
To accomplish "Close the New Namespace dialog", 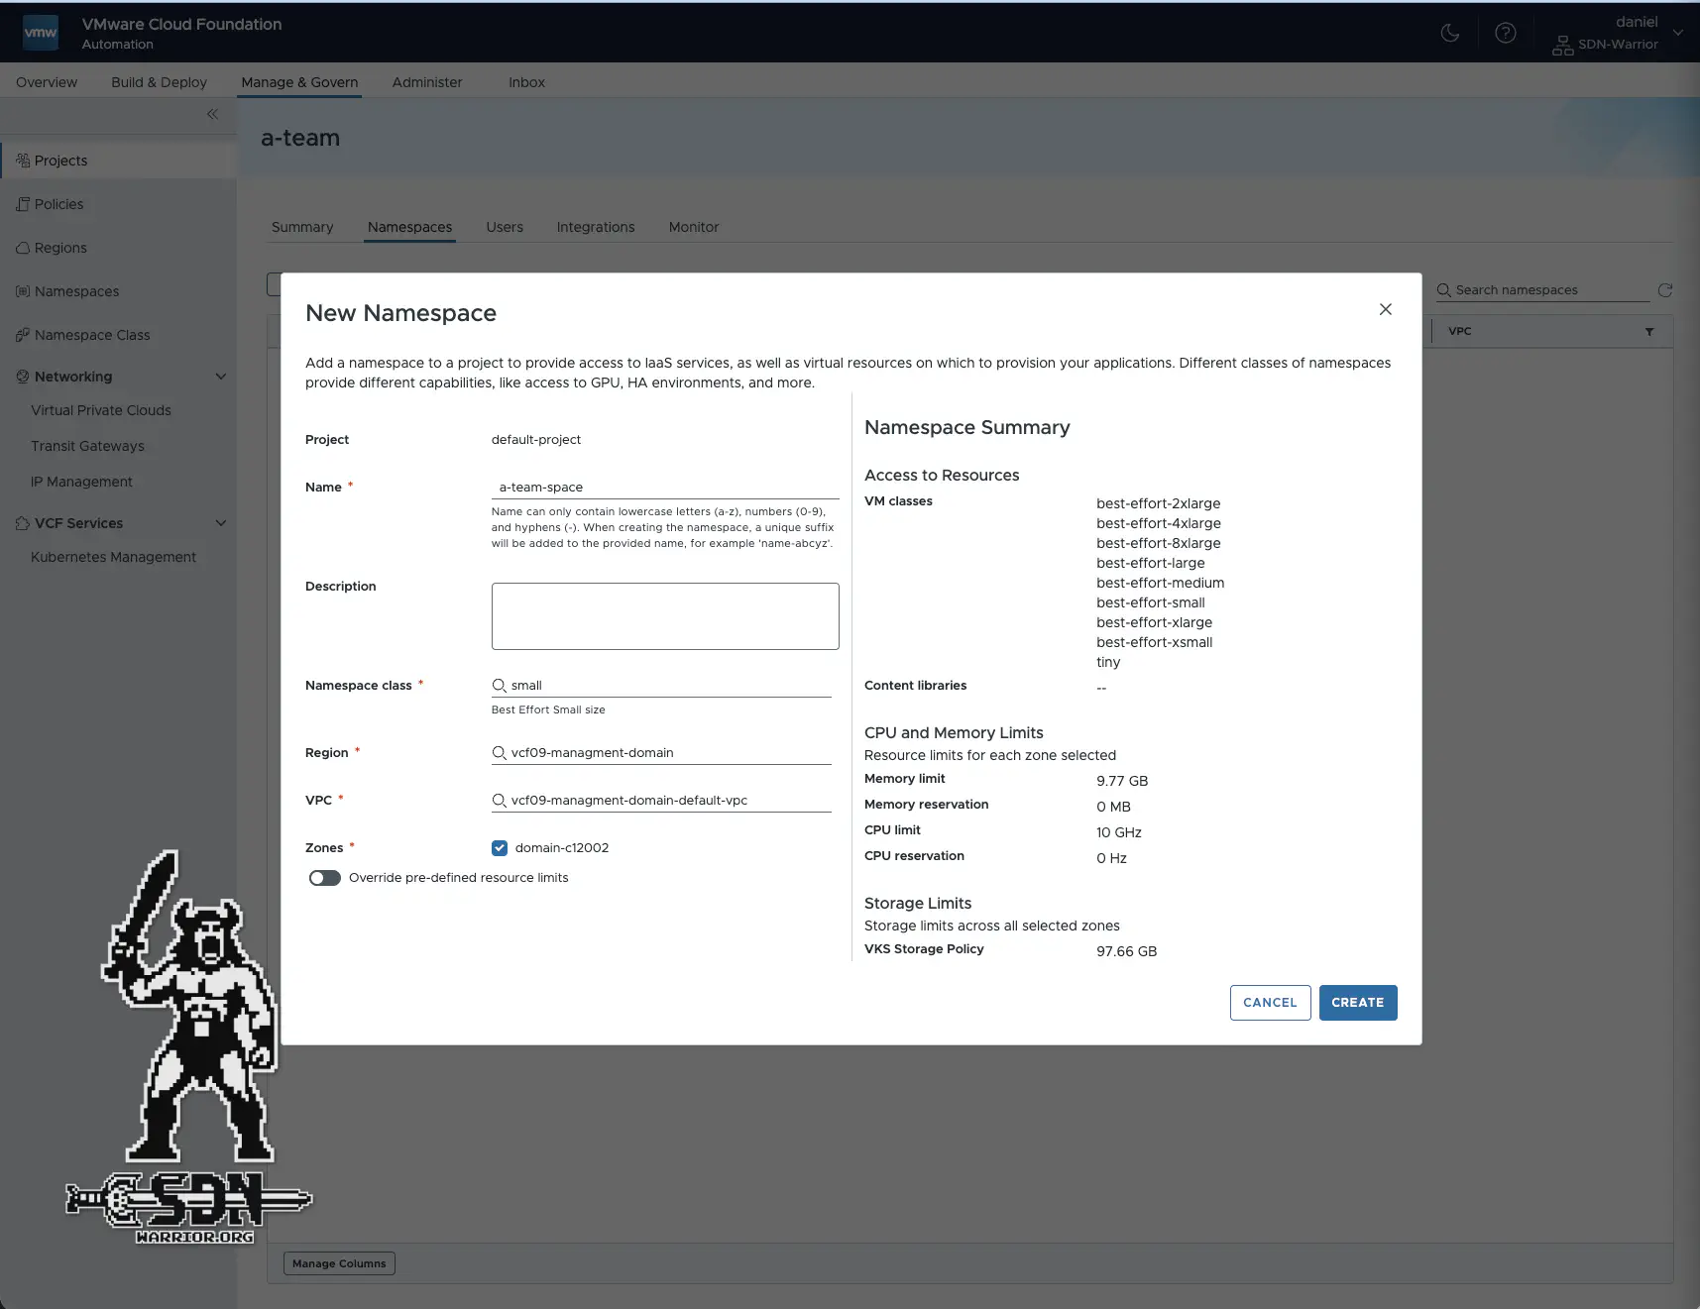I will pos(1385,309).
